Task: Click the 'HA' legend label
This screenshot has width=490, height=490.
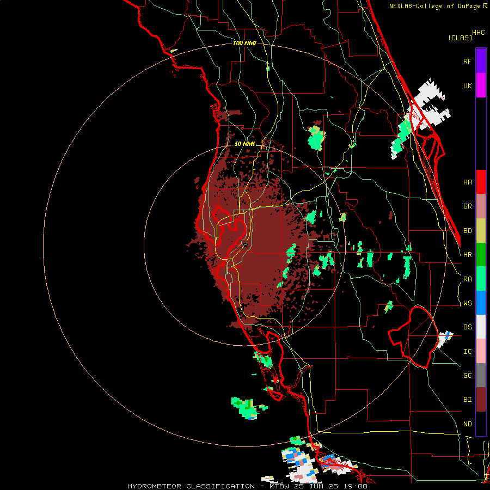Action: [467, 182]
